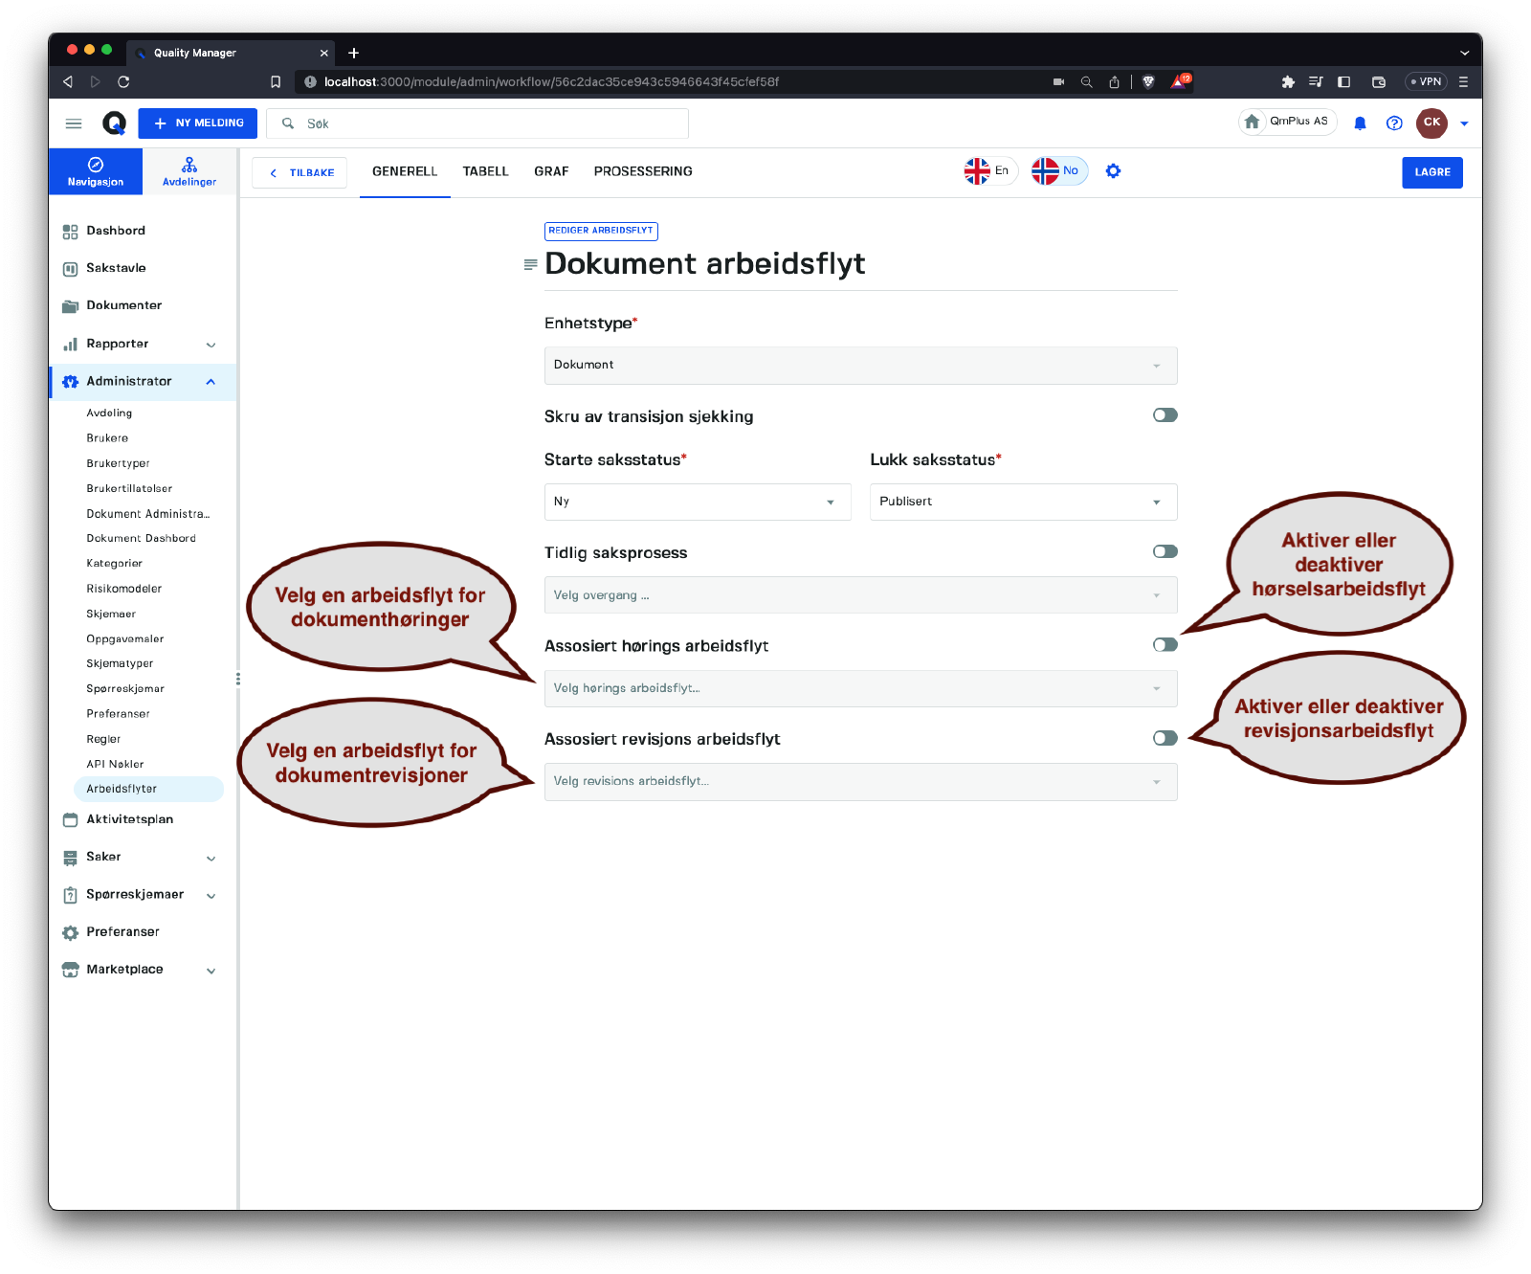Switch to the TABELL tab
1531x1274 pixels.
tap(485, 171)
